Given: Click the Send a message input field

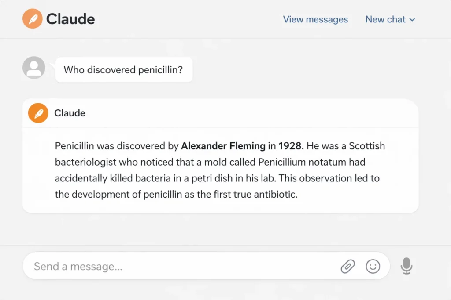Looking at the screenshot, I should coord(132,266).
